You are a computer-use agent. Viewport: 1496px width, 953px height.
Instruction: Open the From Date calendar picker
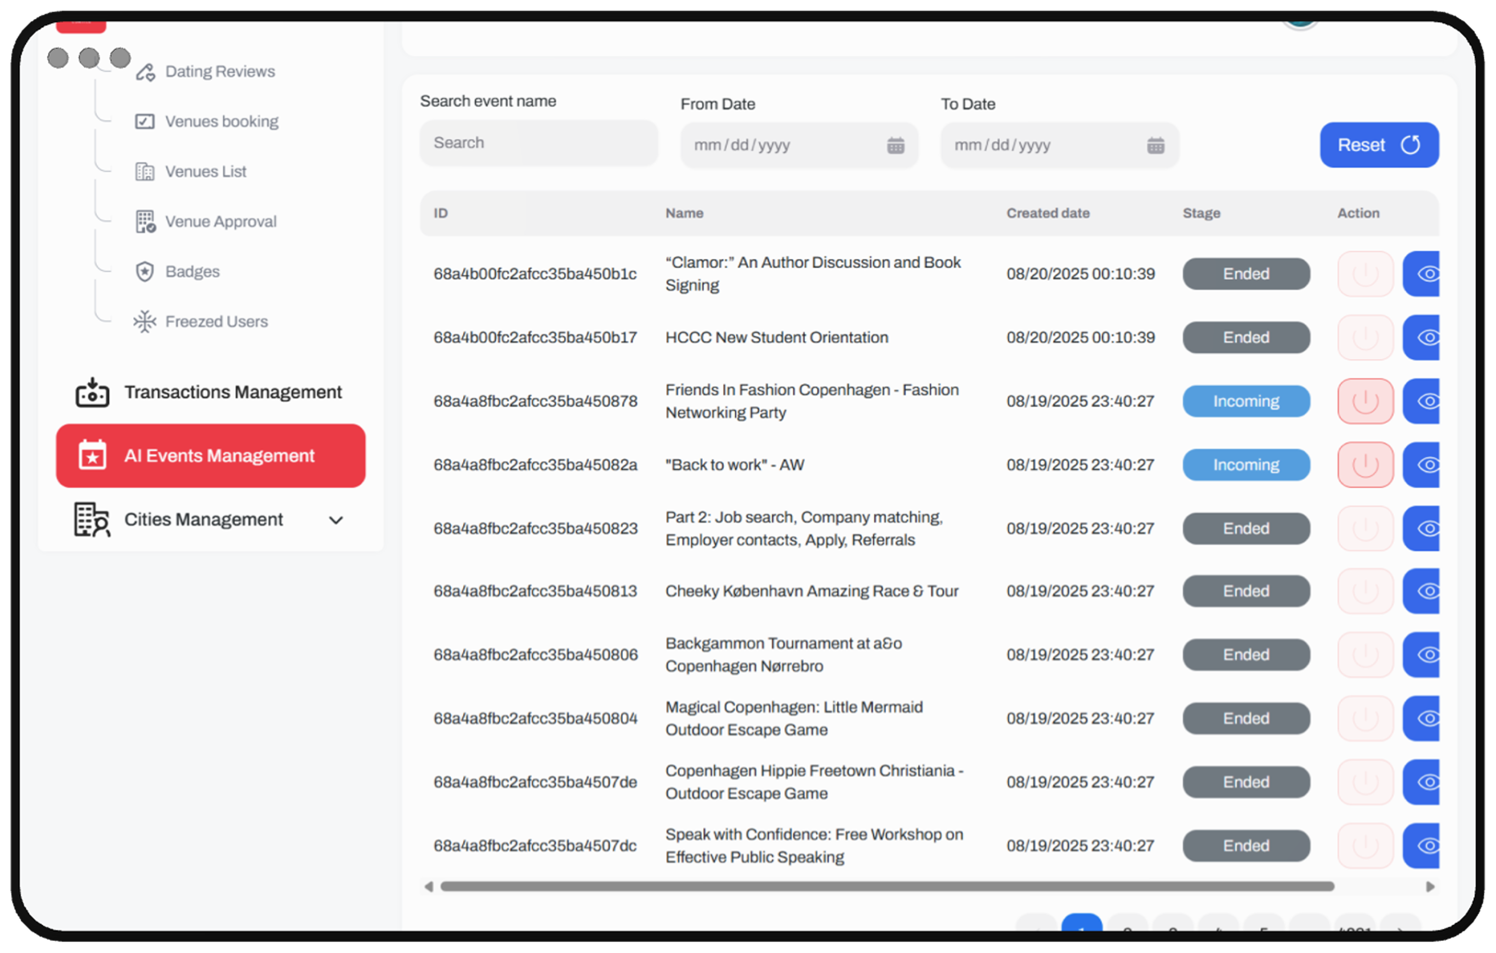tap(895, 145)
